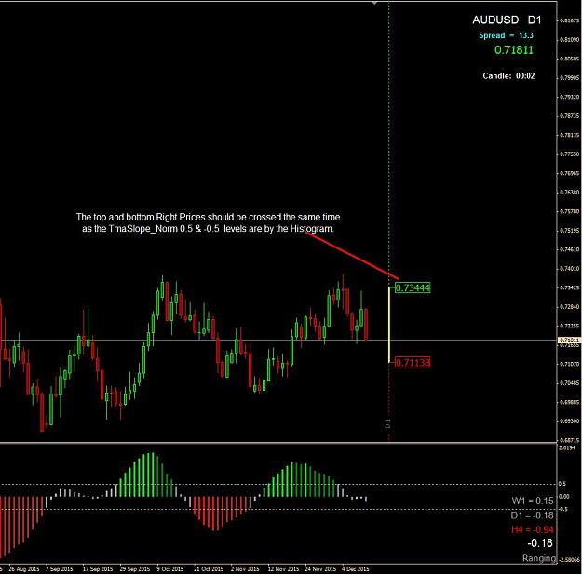Click the 0.77550 price axis label
This screenshot has height=574, width=582.
tap(570, 154)
